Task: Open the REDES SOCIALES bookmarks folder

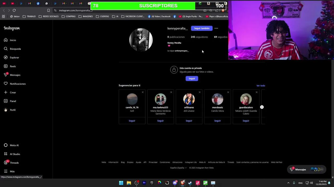Action: click(x=49, y=16)
